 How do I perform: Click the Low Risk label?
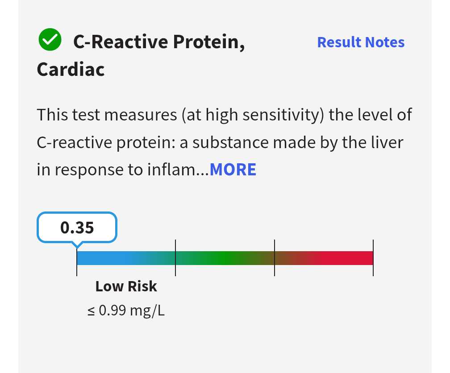tap(126, 286)
